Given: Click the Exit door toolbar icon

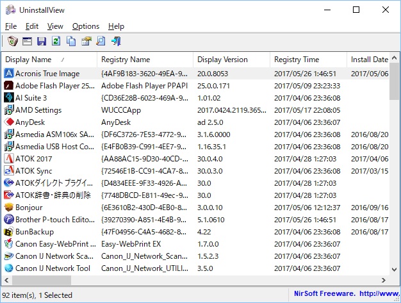Looking at the screenshot, I should 116,42.
